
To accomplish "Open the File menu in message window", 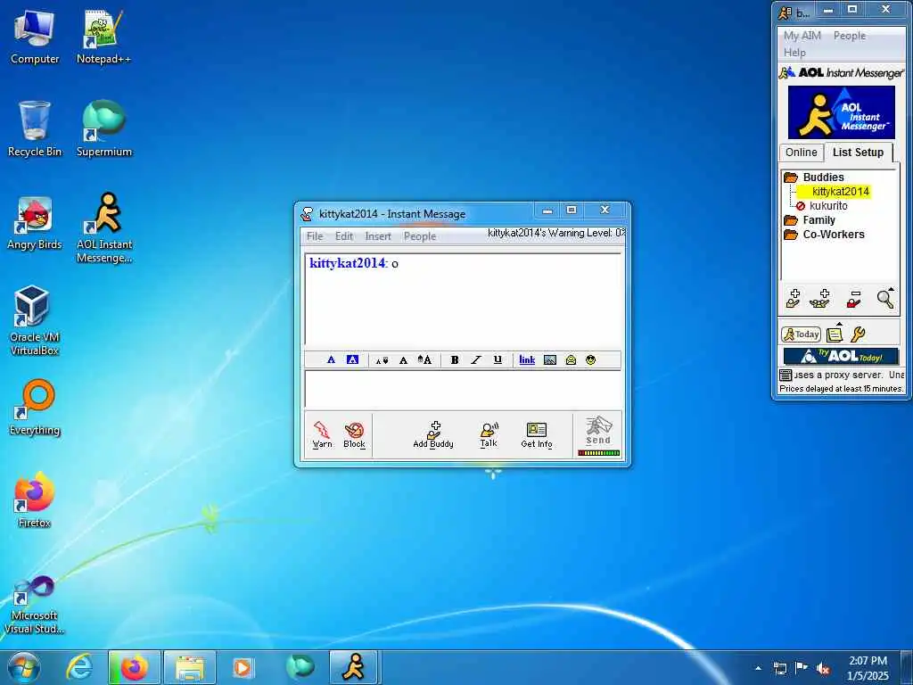I will point(315,235).
